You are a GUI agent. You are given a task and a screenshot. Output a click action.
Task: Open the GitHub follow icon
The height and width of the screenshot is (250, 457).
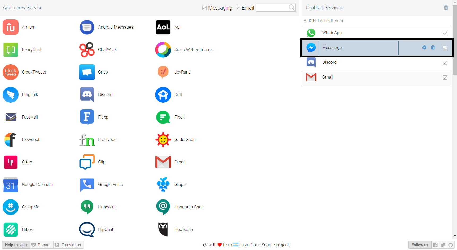(x=451, y=245)
